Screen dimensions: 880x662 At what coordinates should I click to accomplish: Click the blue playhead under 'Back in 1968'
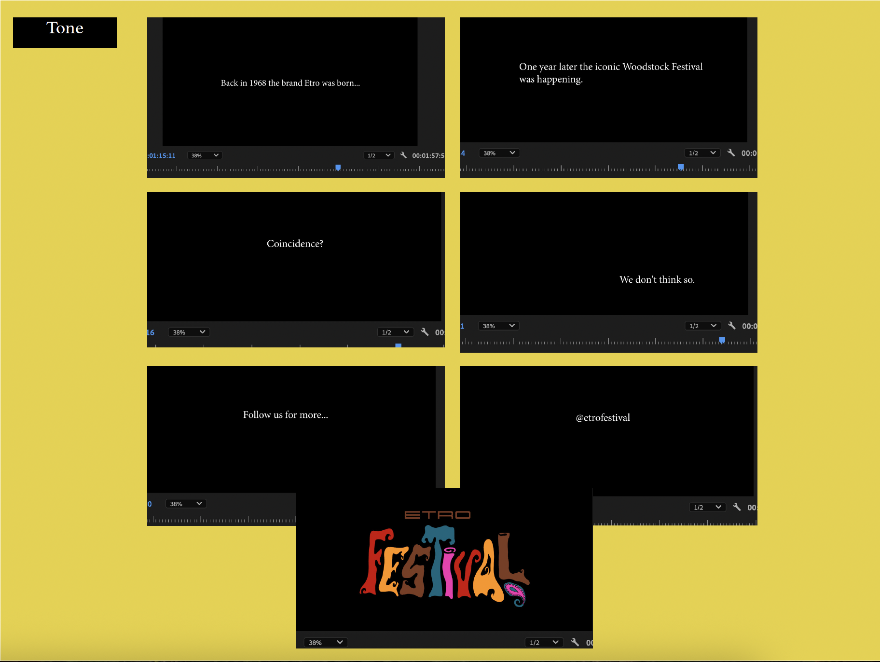(x=338, y=167)
